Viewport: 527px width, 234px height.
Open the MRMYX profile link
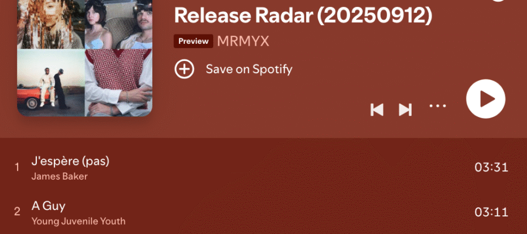tap(243, 42)
